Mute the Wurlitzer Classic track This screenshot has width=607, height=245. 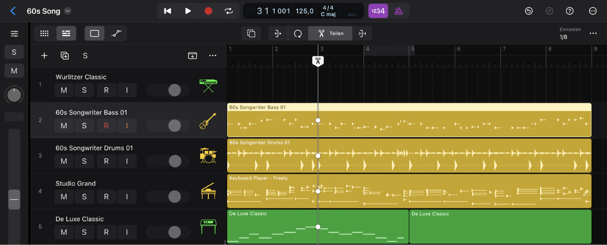pos(64,90)
